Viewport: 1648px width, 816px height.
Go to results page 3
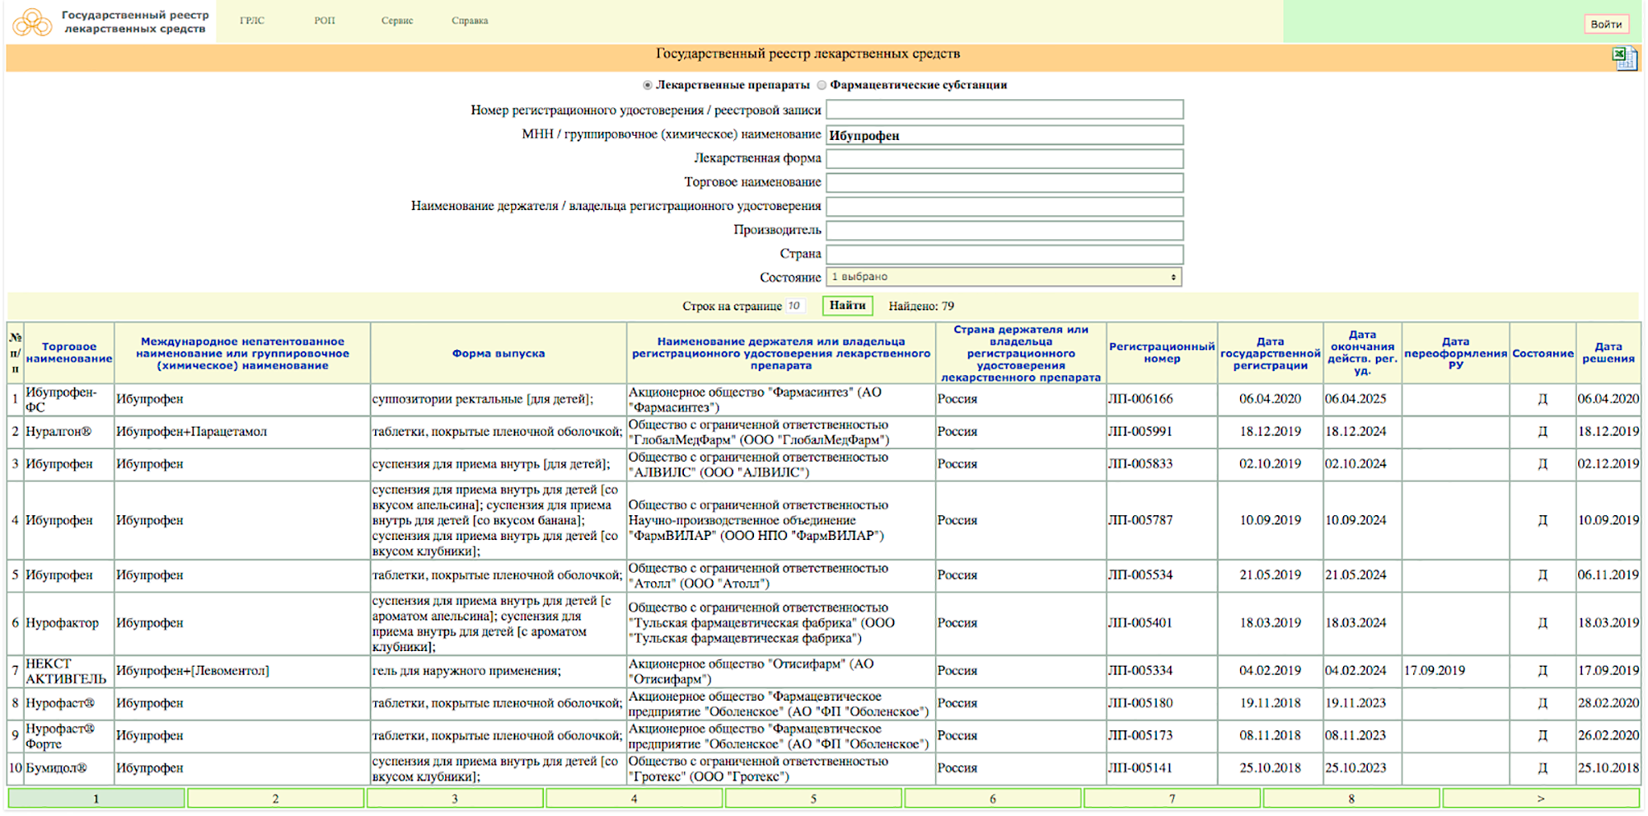(455, 798)
